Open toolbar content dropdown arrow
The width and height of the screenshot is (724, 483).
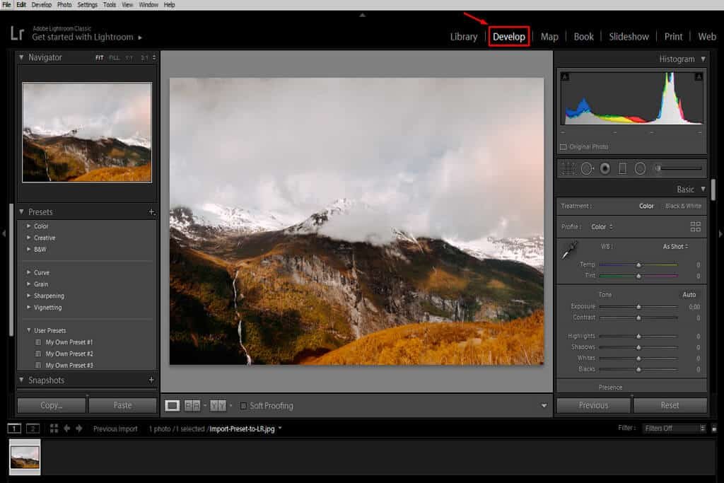point(544,406)
